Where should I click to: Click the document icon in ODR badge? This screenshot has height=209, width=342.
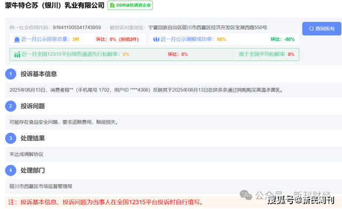click(x=112, y=5)
